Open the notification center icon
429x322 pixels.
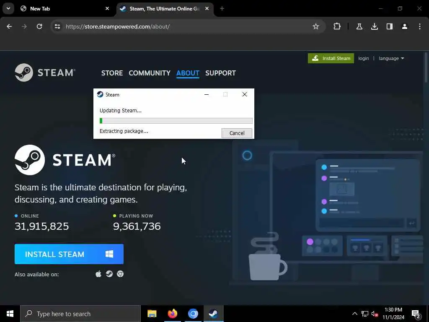tap(416, 314)
